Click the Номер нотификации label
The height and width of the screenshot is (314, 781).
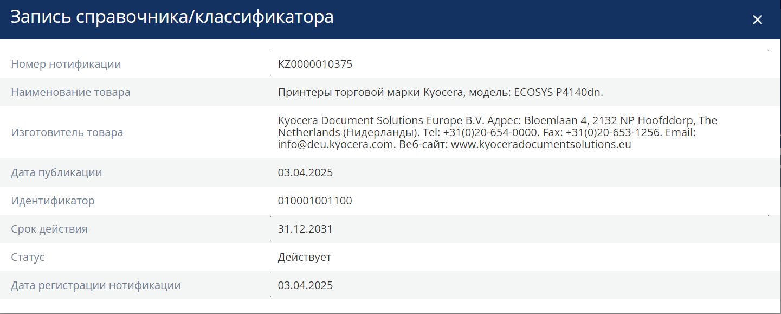point(66,64)
